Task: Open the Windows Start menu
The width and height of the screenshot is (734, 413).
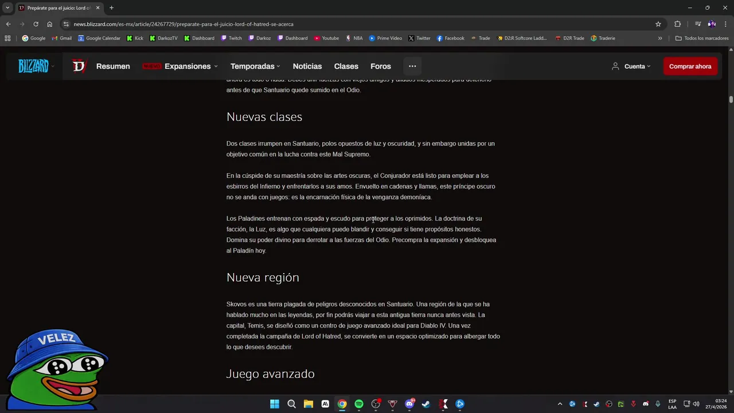Action: pyautogui.click(x=275, y=404)
